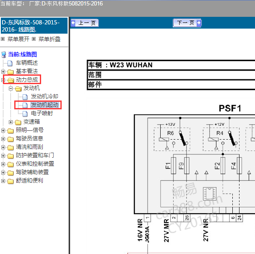This screenshot has width=255, height=254.
Task: Click the 当前:线路图 root node
Action: pyautogui.click(x=23, y=54)
